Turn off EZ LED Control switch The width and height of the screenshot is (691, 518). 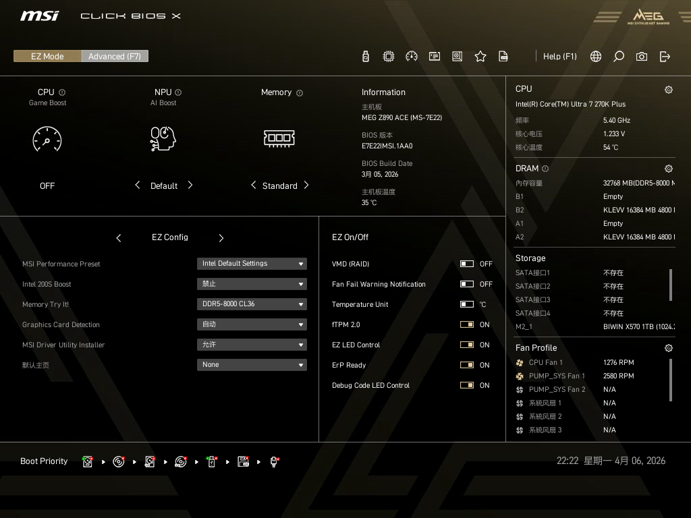[467, 345]
